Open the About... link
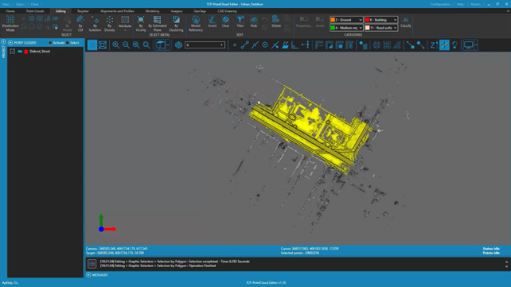This screenshot has width=511, height=287. pos(476,4)
